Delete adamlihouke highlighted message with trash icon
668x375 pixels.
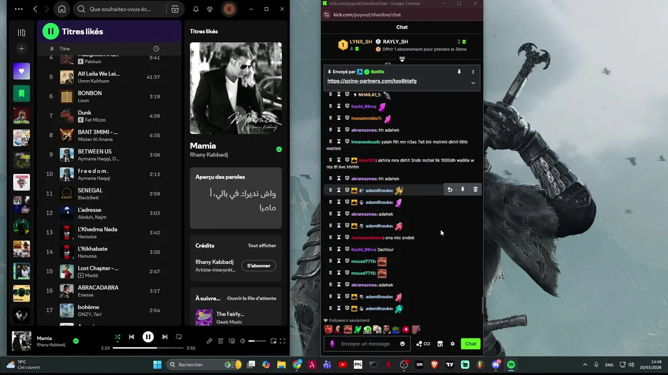coord(475,190)
